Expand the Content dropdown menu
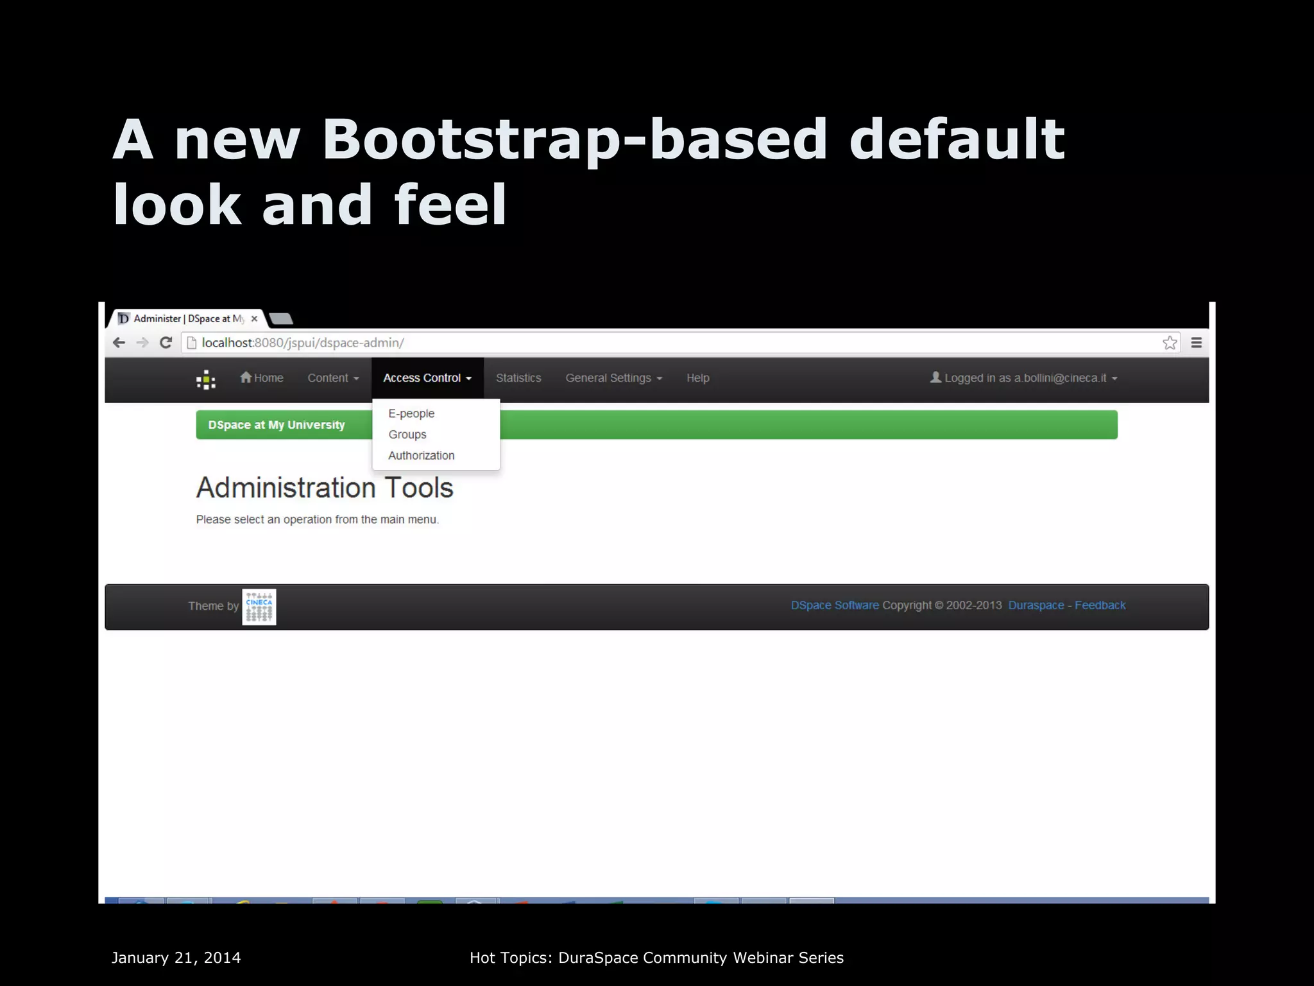 tap(333, 378)
